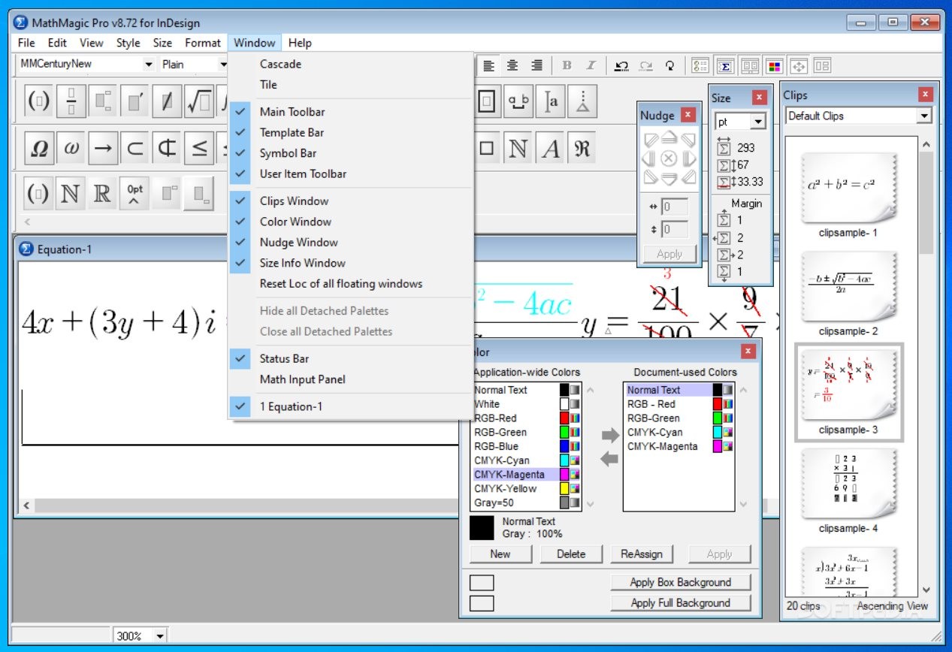Image resolution: width=952 pixels, height=652 pixels.
Task: Align equation left in main toolbar
Action: coord(488,66)
